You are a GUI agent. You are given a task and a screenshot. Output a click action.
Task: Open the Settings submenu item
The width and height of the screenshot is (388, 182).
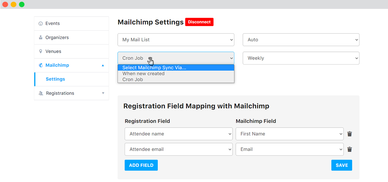[x=71, y=79]
